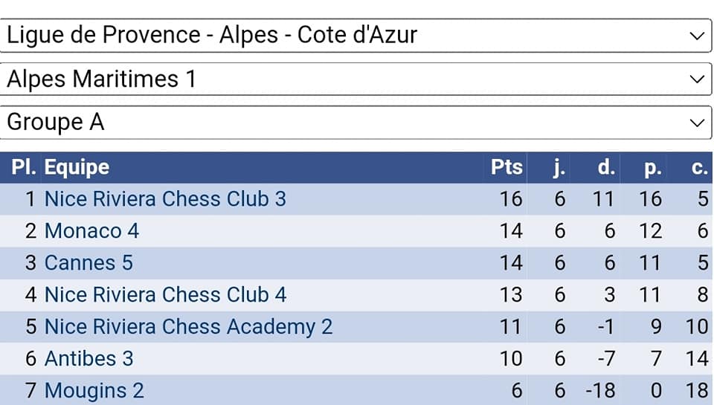The height and width of the screenshot is (405, 714).
Task: Click the Pts column header
Action: pyautogui.click(x=506, y=168)
